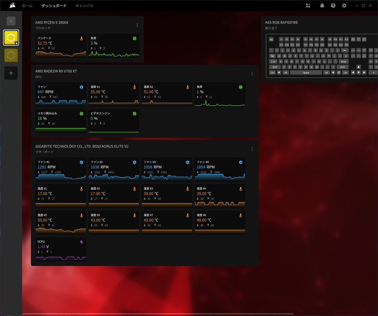Screen dimensions: 378x316
Task: Select the ファン #4 RPM graph
Action: point(220,177)
